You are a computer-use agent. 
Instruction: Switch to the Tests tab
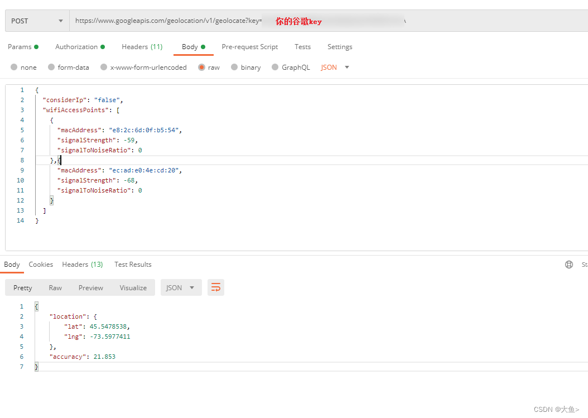tap(302, 47)
